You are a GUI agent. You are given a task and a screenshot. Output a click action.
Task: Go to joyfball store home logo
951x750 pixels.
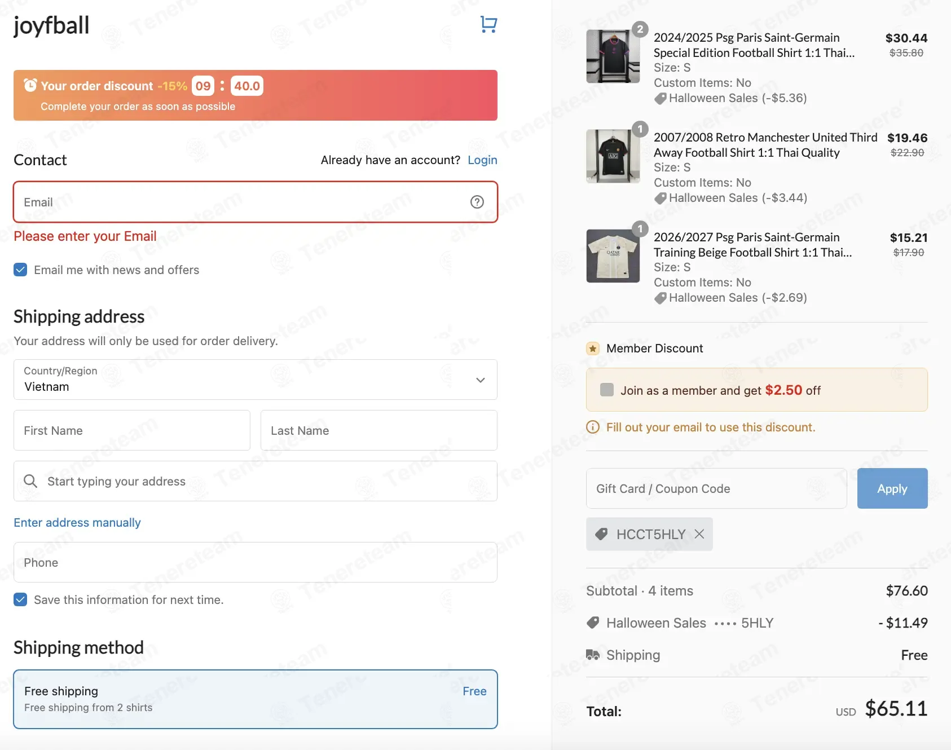point(51,25)
